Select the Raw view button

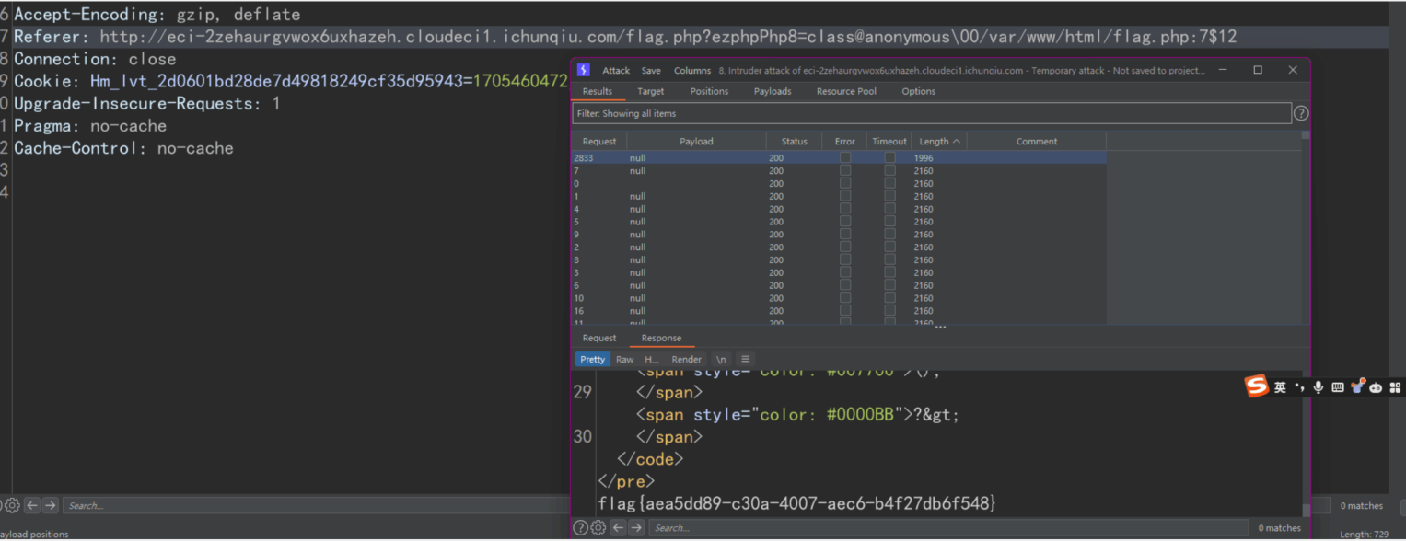coord(625,359)
